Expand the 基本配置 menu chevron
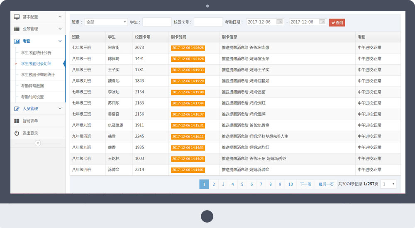The image size is (415, 228). 60,17
